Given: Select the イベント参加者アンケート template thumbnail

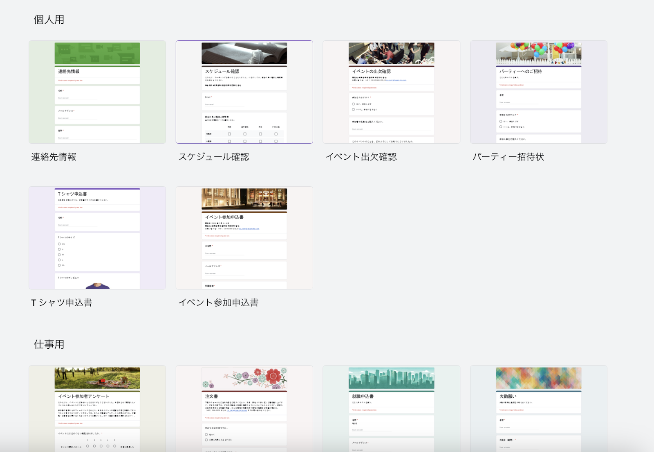Looking at the screenshot, I should tap(97, 408).
